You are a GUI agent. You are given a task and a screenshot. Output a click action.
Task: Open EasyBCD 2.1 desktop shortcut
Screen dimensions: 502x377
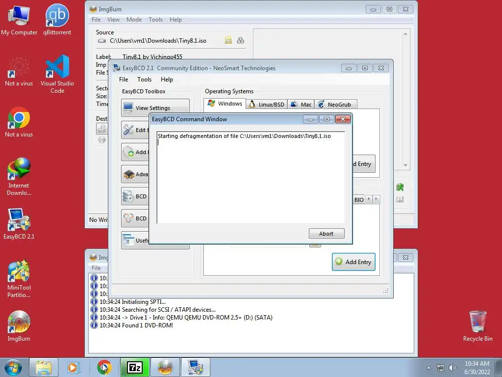click(x=19, y=224)
